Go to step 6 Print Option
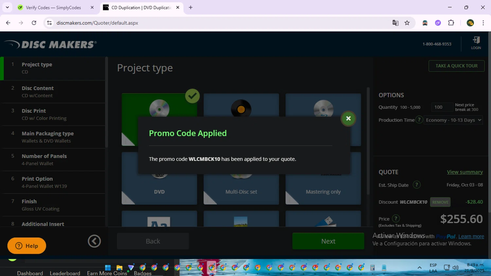The height and width of the screenshot is (276, 491). [x=52, y=182]
